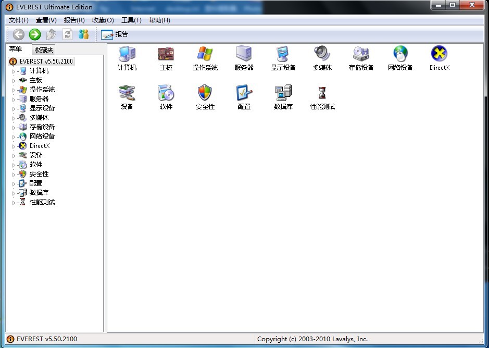Open the 计算机 icon in main panel
The image size is (489, 348).
127,54
